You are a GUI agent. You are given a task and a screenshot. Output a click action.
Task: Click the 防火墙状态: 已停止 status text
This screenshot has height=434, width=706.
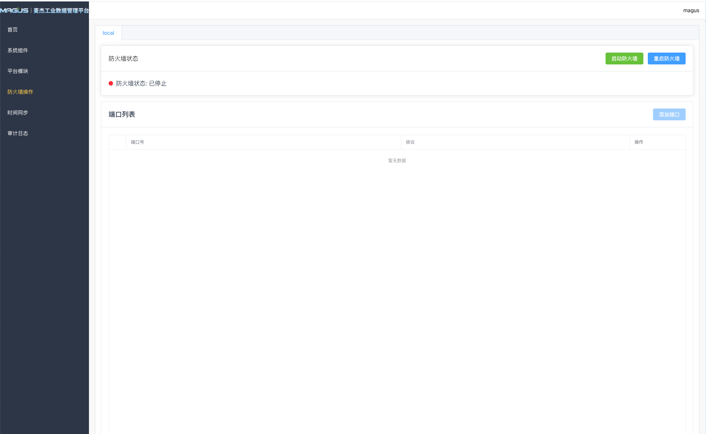[141, 83]
